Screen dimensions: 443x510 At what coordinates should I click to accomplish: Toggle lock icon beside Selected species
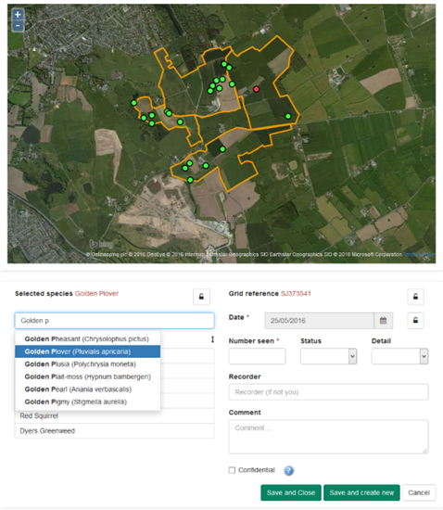click(201, 297)
